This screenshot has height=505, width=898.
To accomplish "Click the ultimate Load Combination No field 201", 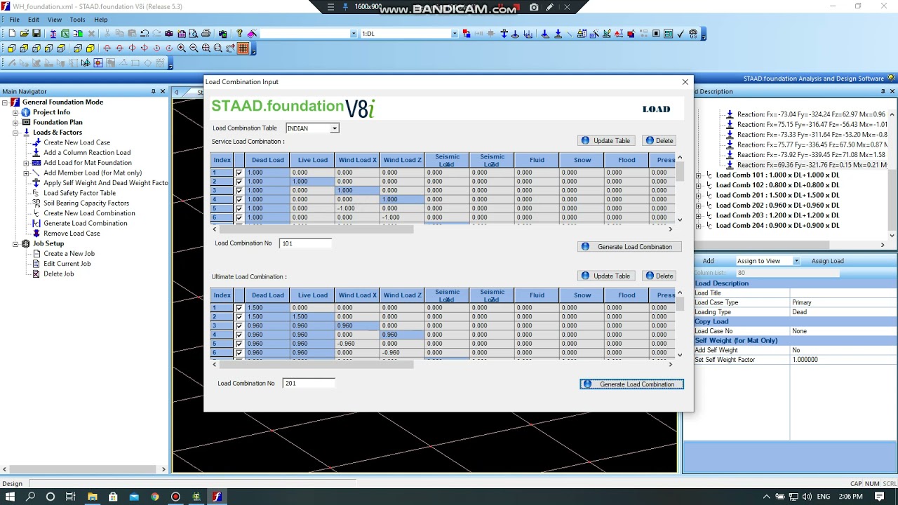I will pyautogui.click(x=309, y=384).
